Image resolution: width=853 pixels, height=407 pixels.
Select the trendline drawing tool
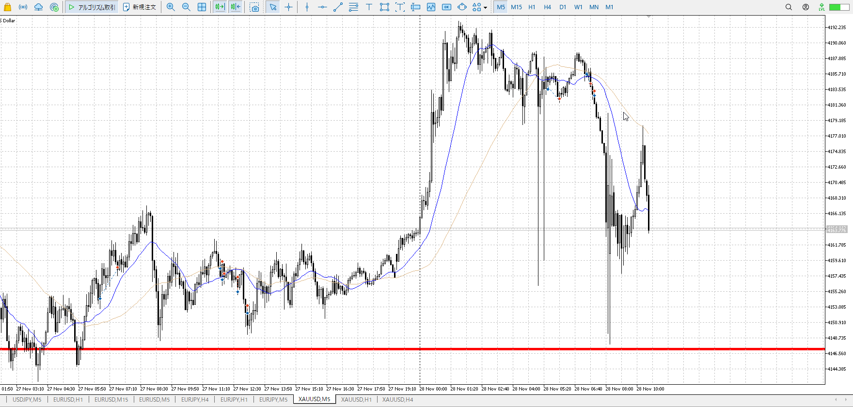pos(338,7)
